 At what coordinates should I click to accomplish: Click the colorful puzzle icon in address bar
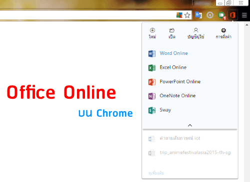coord(179,15)
